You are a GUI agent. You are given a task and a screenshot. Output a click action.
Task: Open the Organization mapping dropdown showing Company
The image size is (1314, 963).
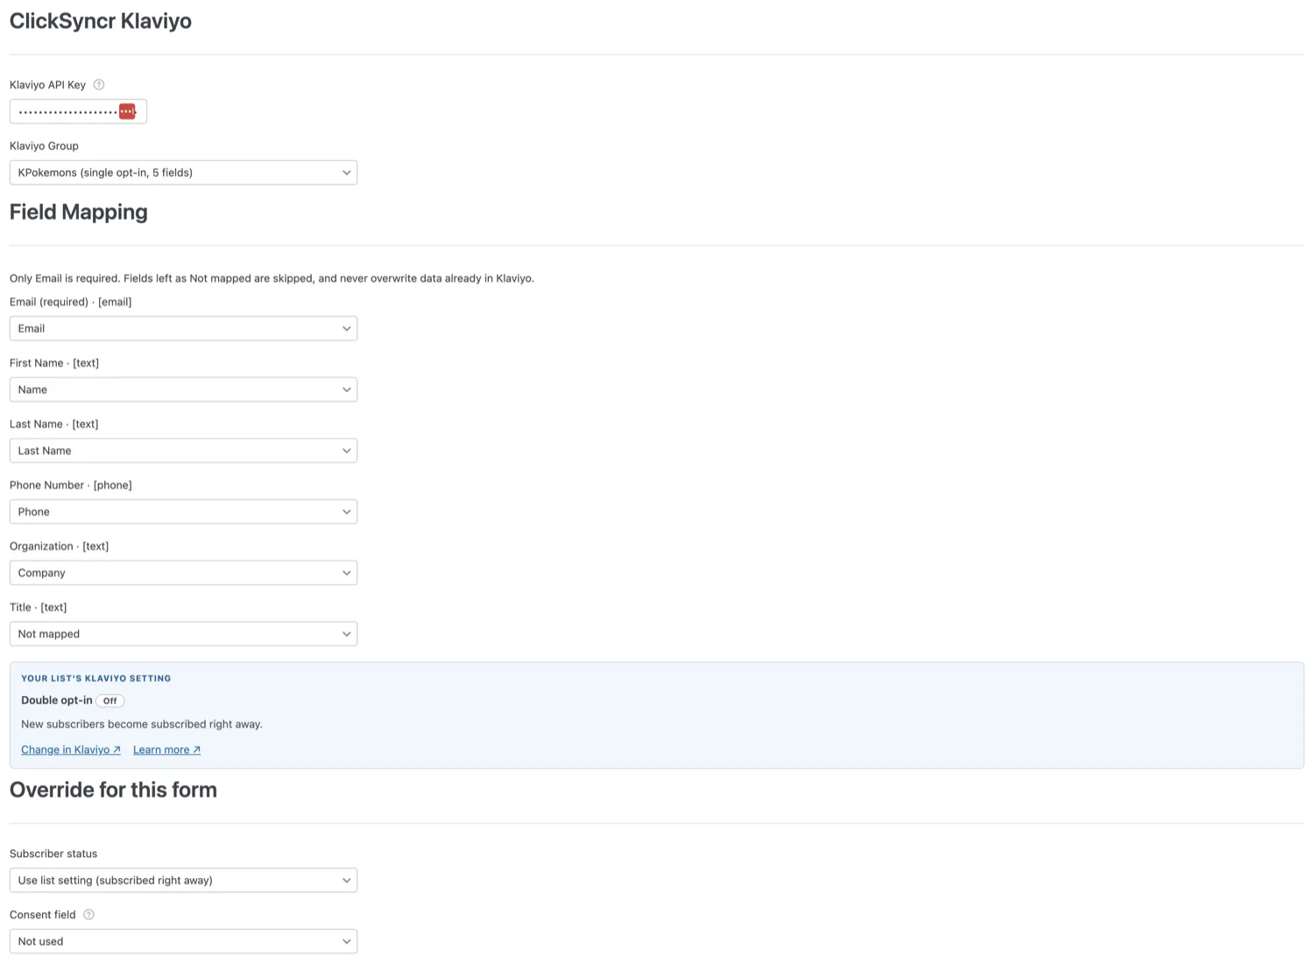(x=183, y=573)
